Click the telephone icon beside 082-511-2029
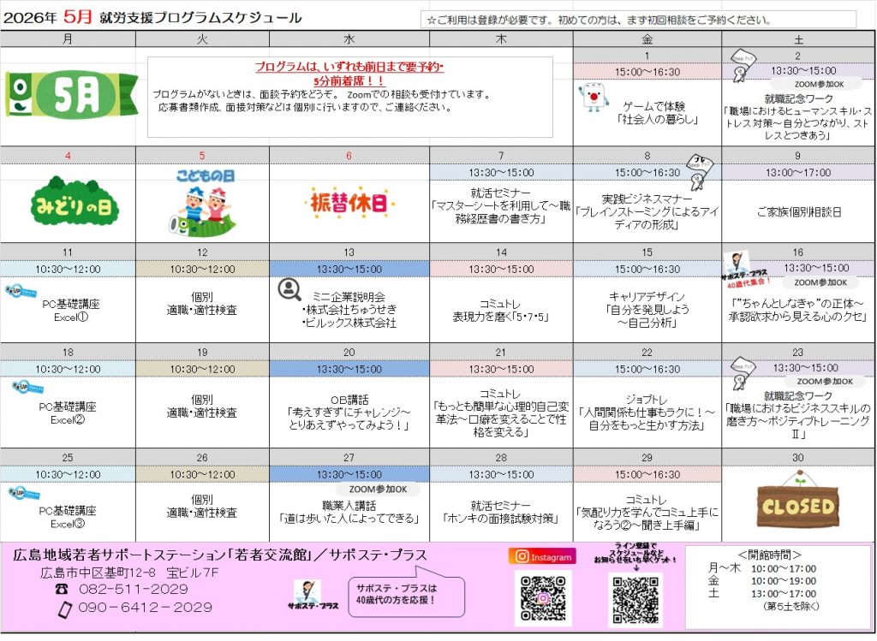This screenshot has width=877, height=641. 62,590
